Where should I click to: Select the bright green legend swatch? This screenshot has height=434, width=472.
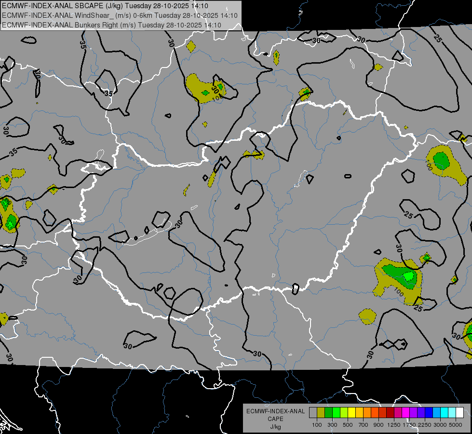tap(336, 413)
